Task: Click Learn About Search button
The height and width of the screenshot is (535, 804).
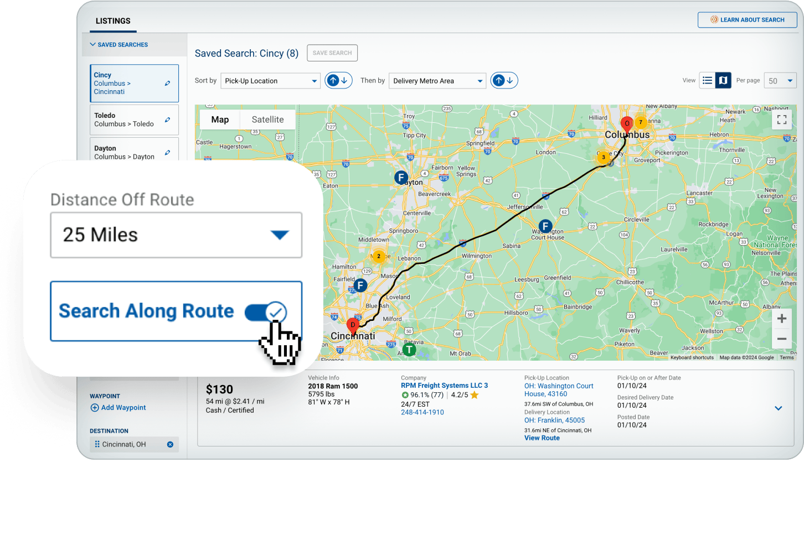Action: click(x=747, y=20)
